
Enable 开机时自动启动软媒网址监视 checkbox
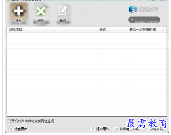[x=9, y=121]
